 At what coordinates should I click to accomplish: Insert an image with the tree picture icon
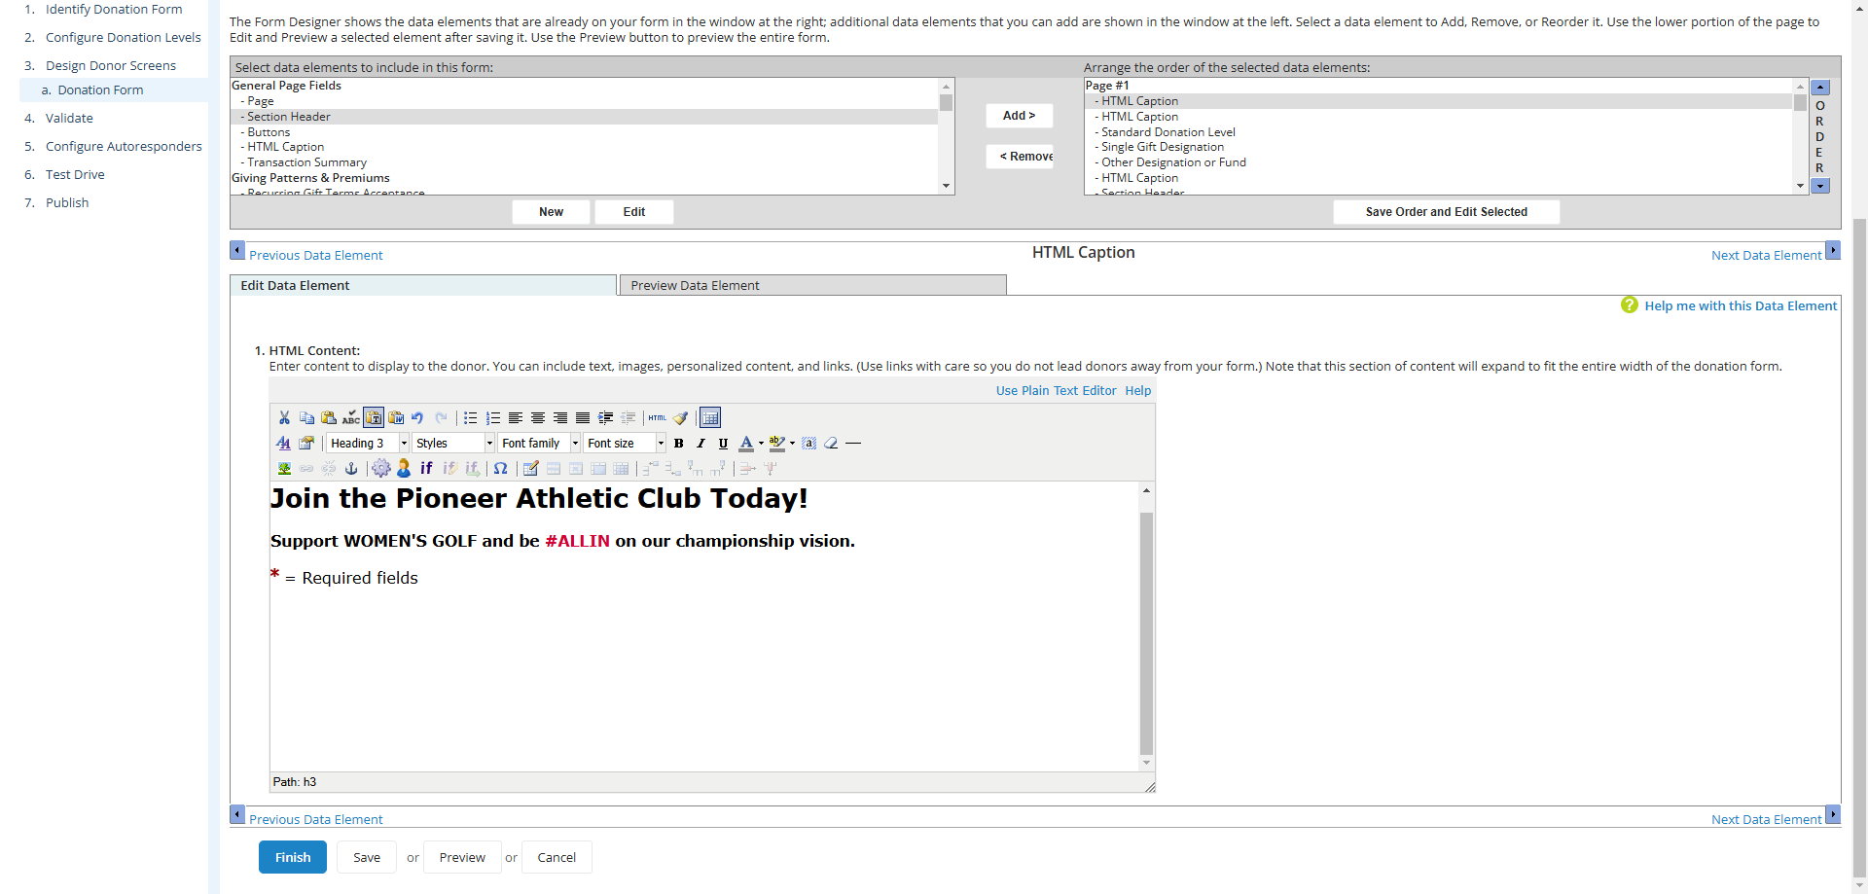[x=284, y=468]
